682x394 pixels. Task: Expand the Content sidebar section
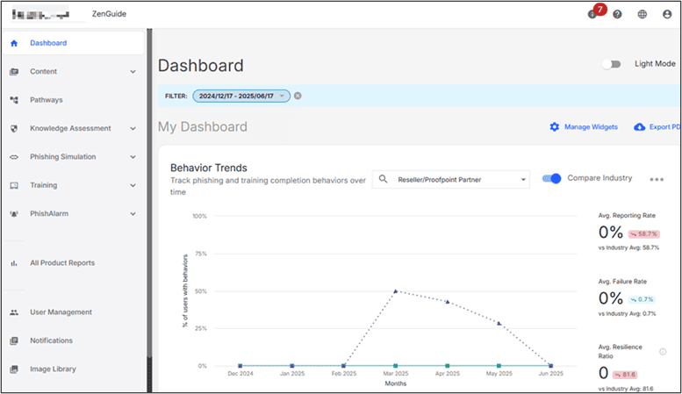point(133,72)
